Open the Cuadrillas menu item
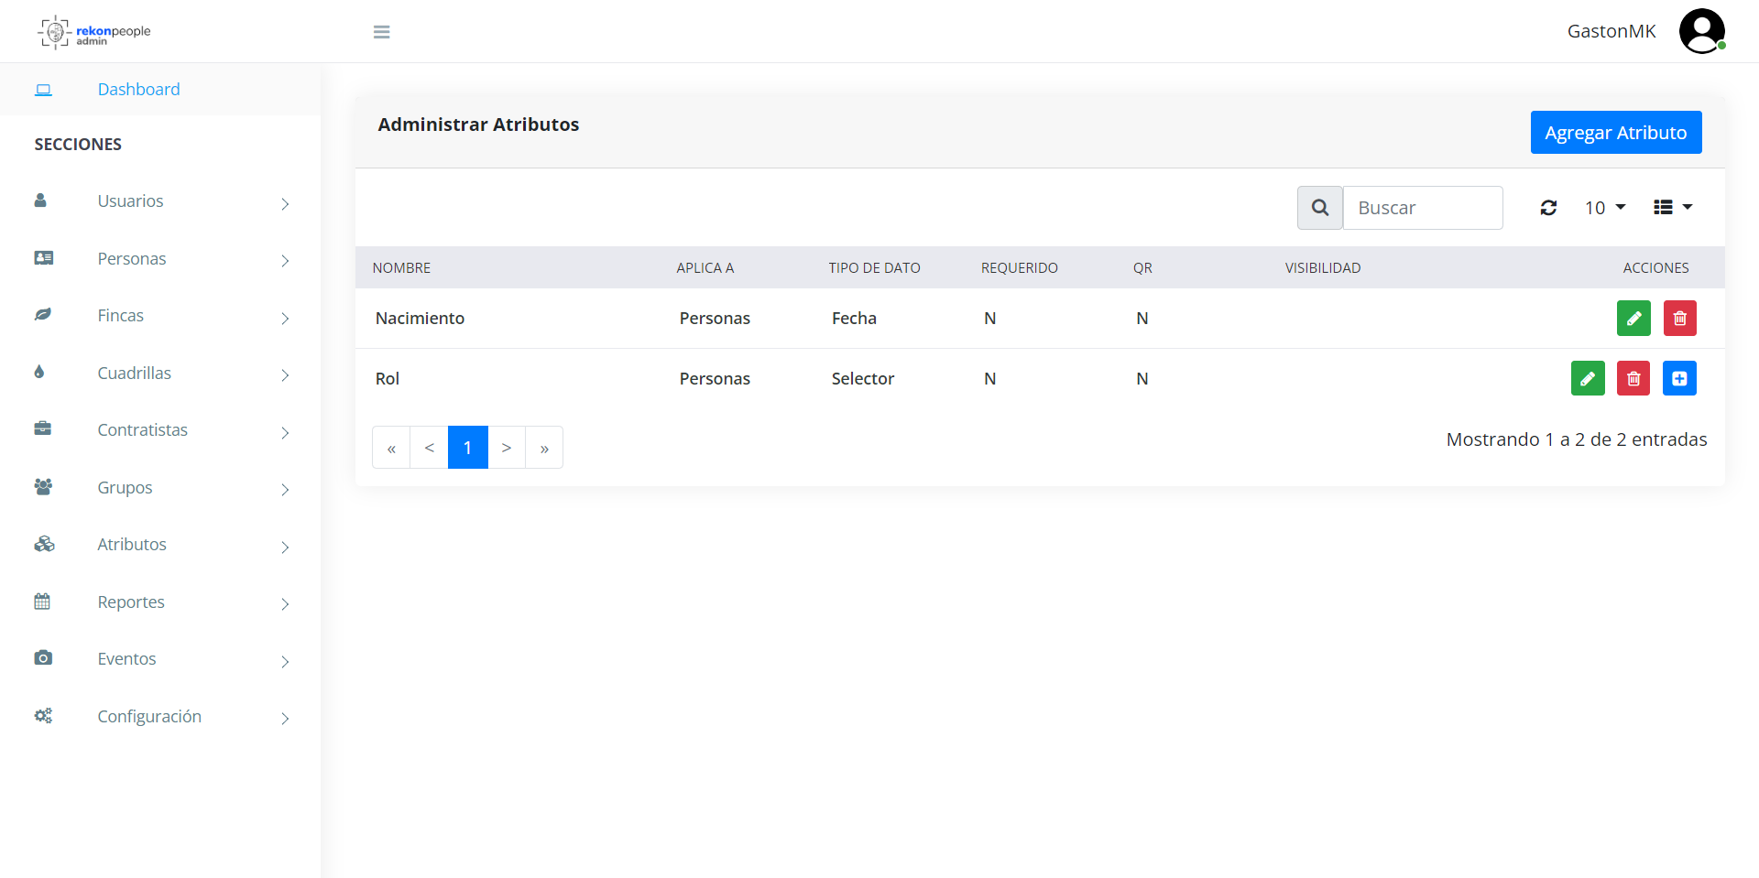 click(160, 374)
